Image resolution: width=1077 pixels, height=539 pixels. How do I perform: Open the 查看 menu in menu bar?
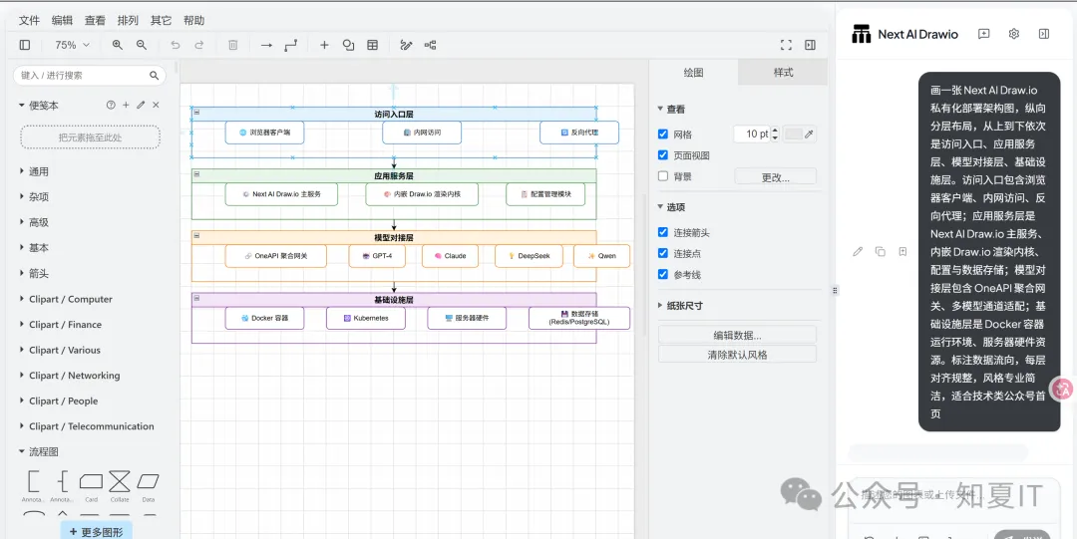click(95, 21)
